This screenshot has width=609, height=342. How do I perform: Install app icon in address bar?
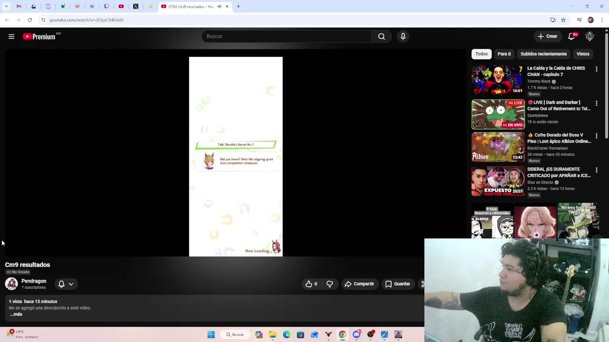tap(553, 20)
